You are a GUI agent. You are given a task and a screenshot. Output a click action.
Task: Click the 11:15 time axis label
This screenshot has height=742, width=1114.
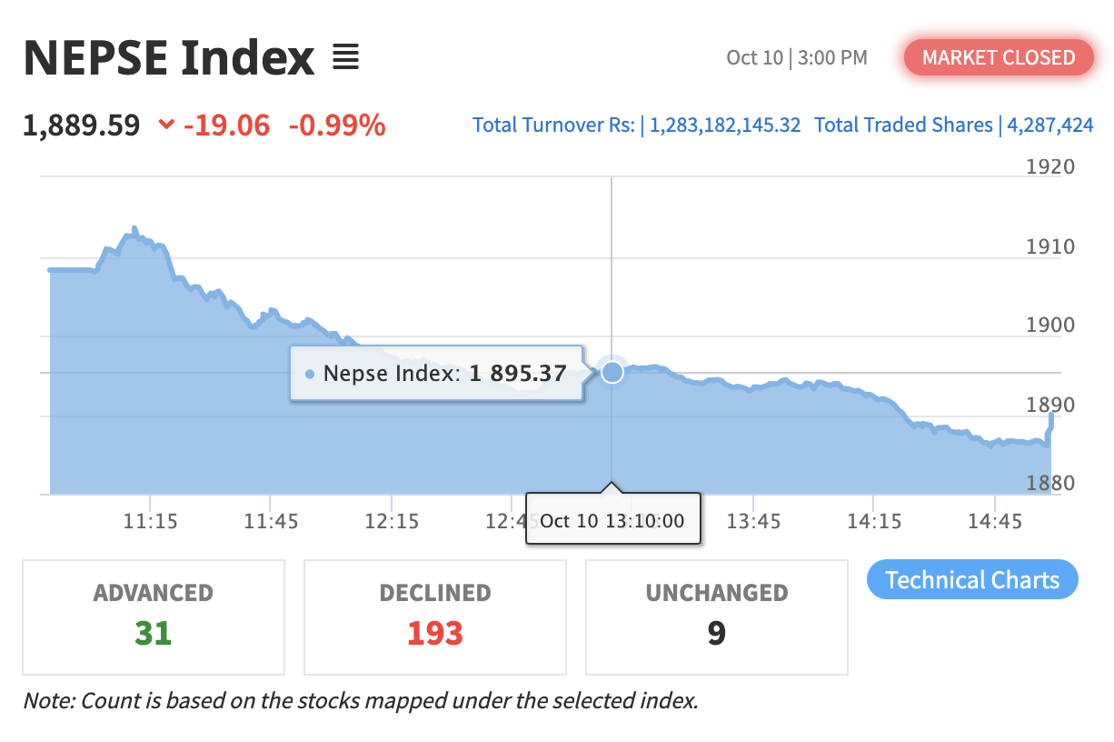(x=151, y=521)
